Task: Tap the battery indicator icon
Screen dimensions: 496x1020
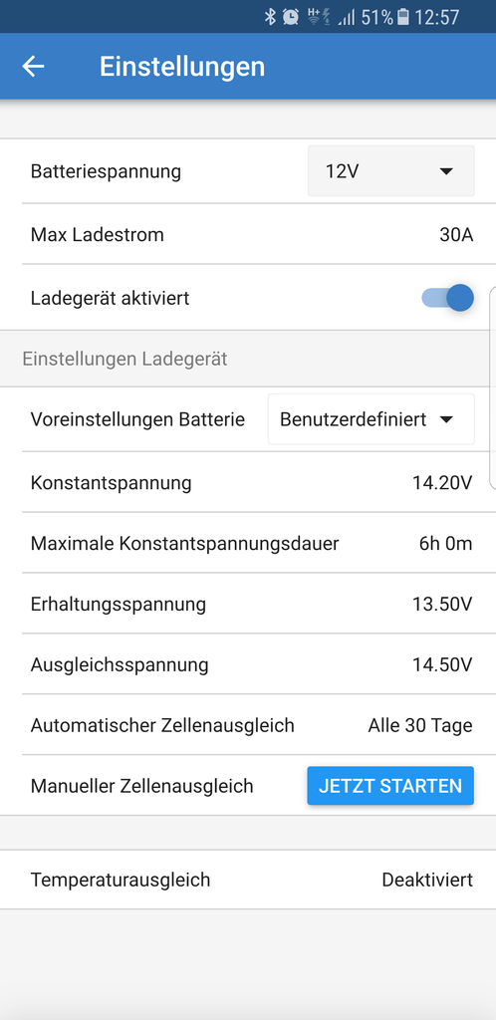Action: tap(403, 17)
